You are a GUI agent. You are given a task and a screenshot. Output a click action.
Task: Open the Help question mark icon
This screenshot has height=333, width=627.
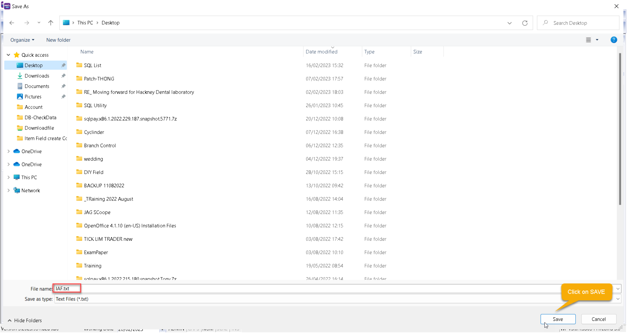(614, 40)
